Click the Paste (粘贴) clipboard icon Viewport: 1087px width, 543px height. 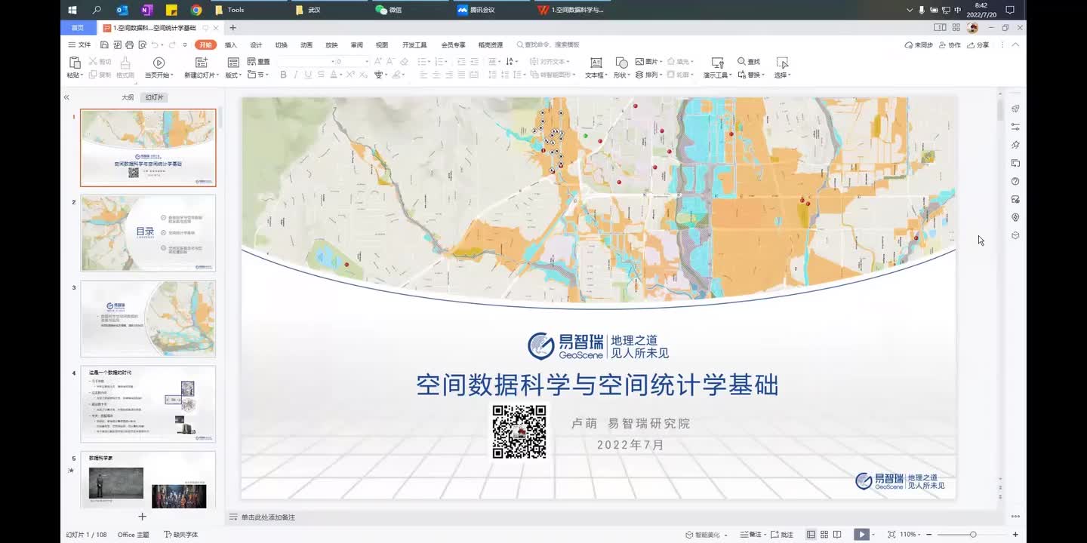75,63
